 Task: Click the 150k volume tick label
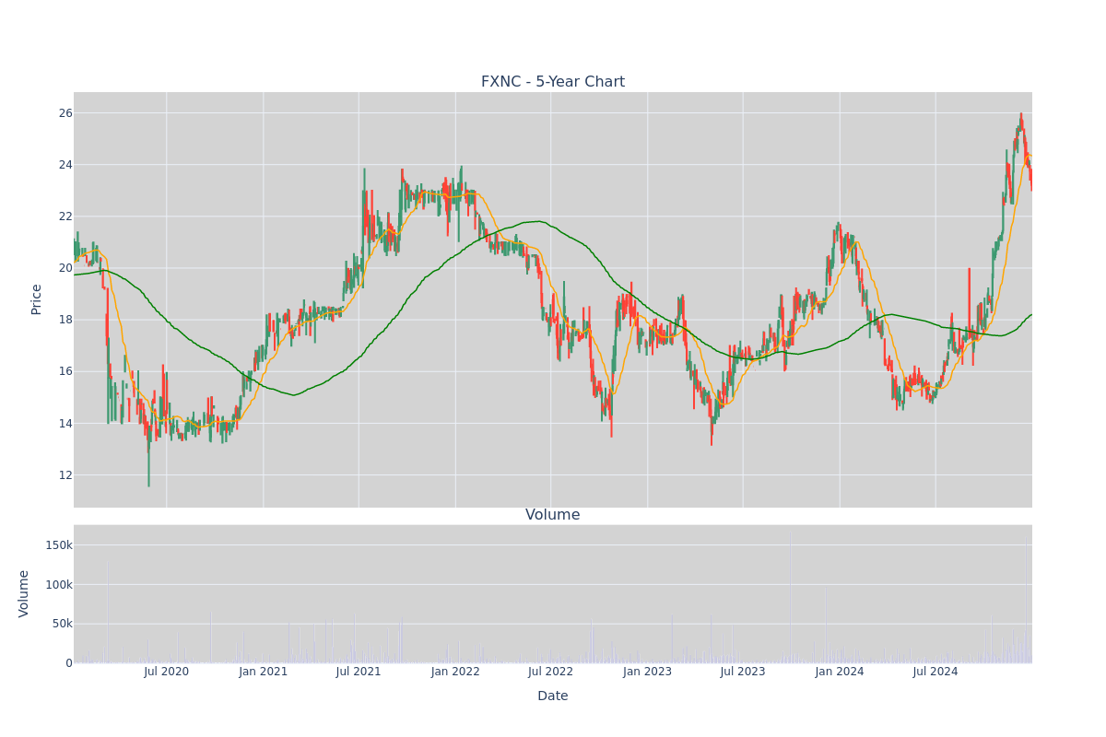pos(59,545)
